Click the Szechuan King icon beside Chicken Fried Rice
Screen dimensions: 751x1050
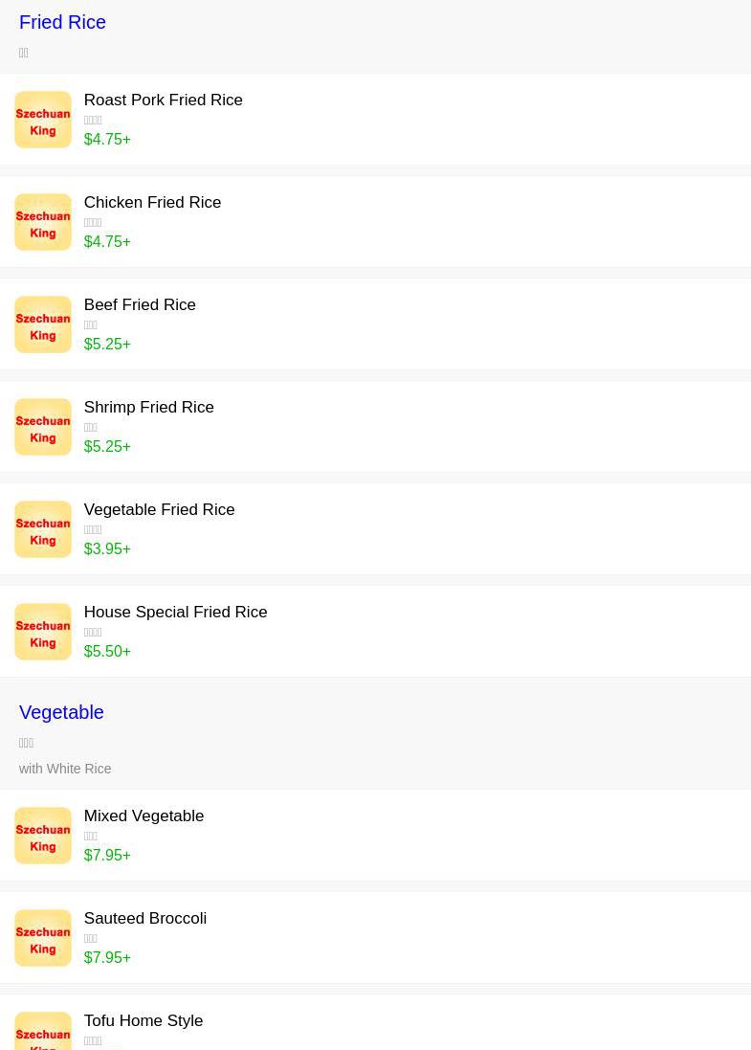coord(43,222)
